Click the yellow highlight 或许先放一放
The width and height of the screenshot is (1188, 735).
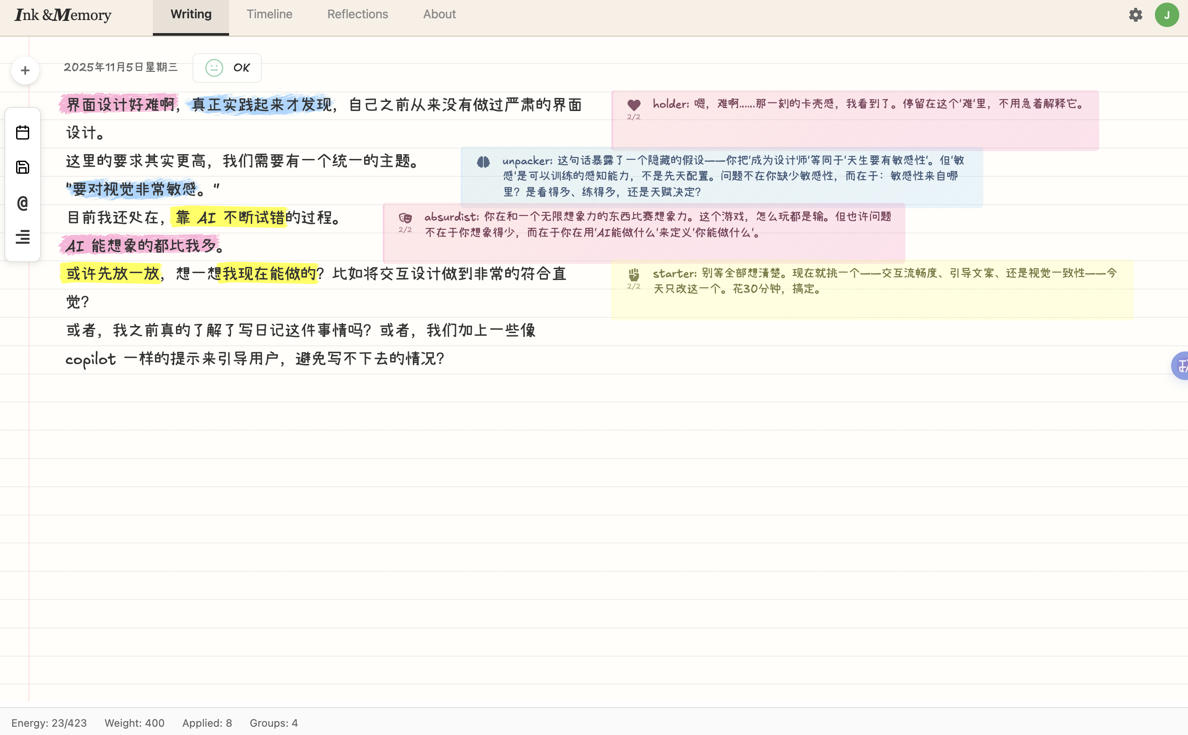(112, 273)
